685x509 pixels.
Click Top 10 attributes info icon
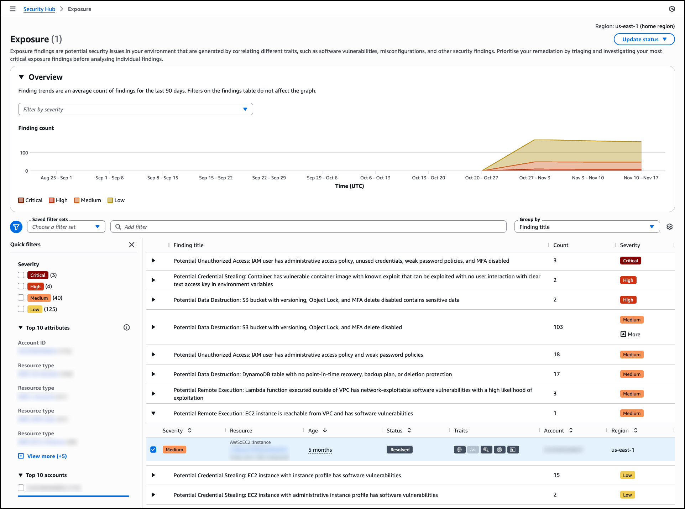pos(126,327)
